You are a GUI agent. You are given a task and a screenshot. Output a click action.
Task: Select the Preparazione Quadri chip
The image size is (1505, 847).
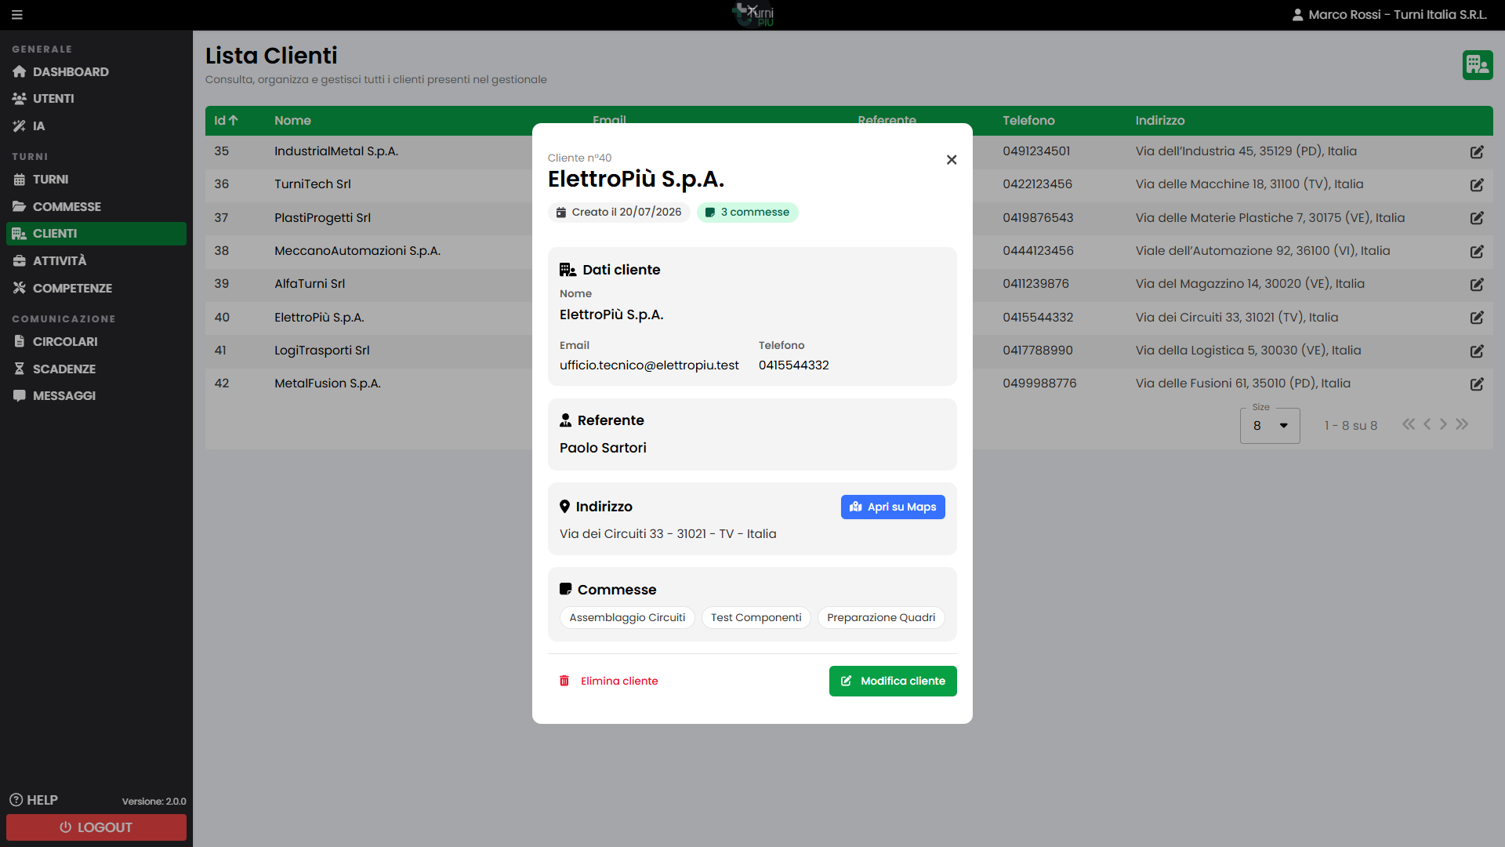(881, 618)
